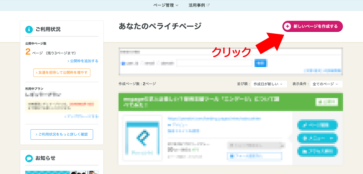This screenshot has height=174, width=363.
Task: Click ご利用状況をもっと詳しく確認 button
Action: pyautogui.click(x=62, y=134)
